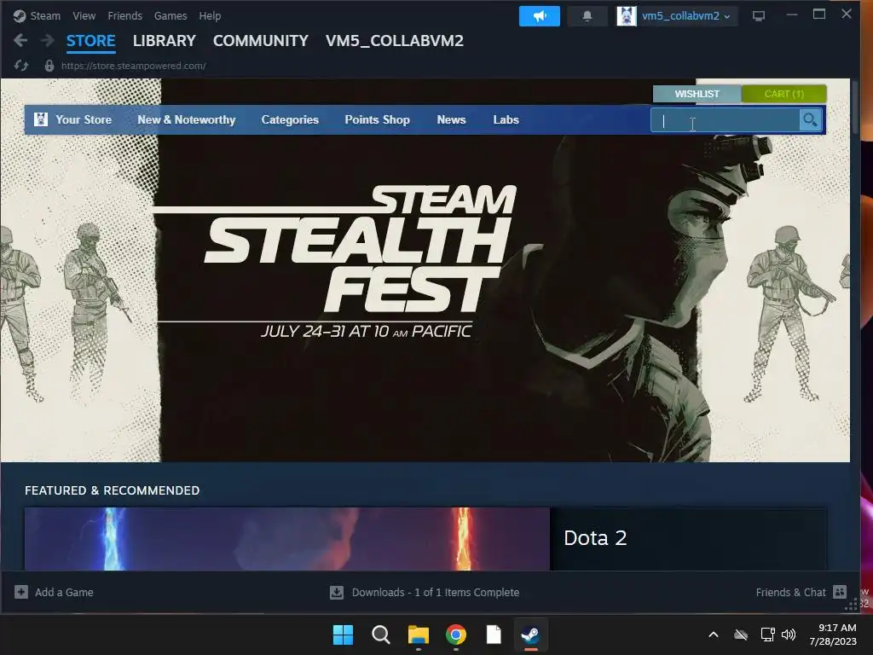Open Friends & Chat text
Viewport: 873px width, 655px height.
[790, 592]
